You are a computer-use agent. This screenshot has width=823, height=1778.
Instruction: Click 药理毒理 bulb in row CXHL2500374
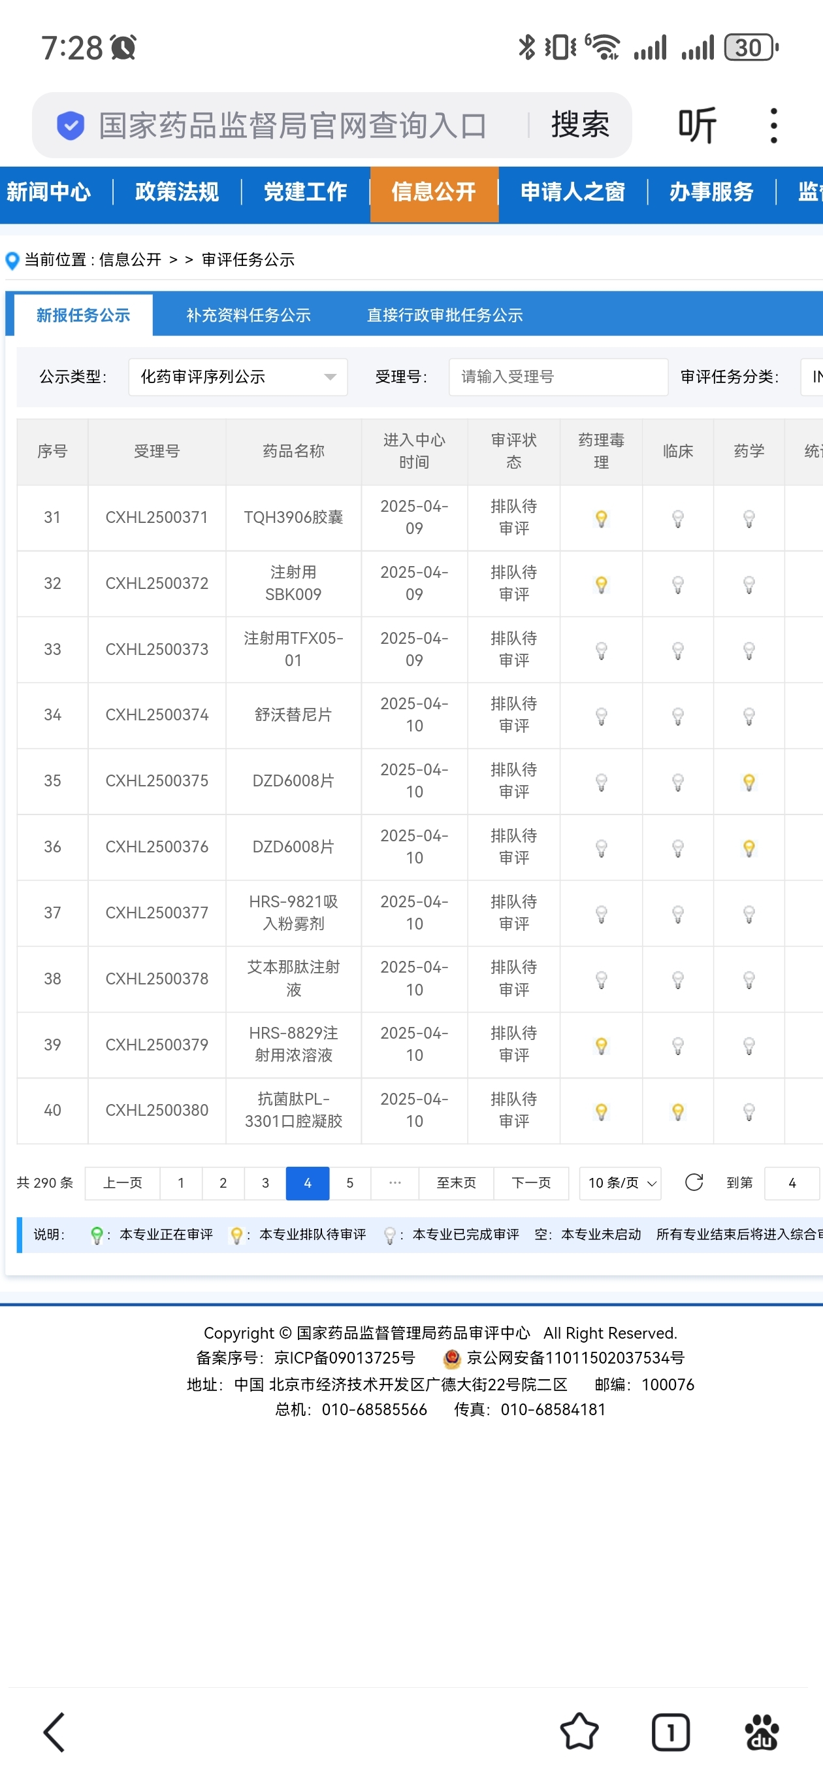602,716
